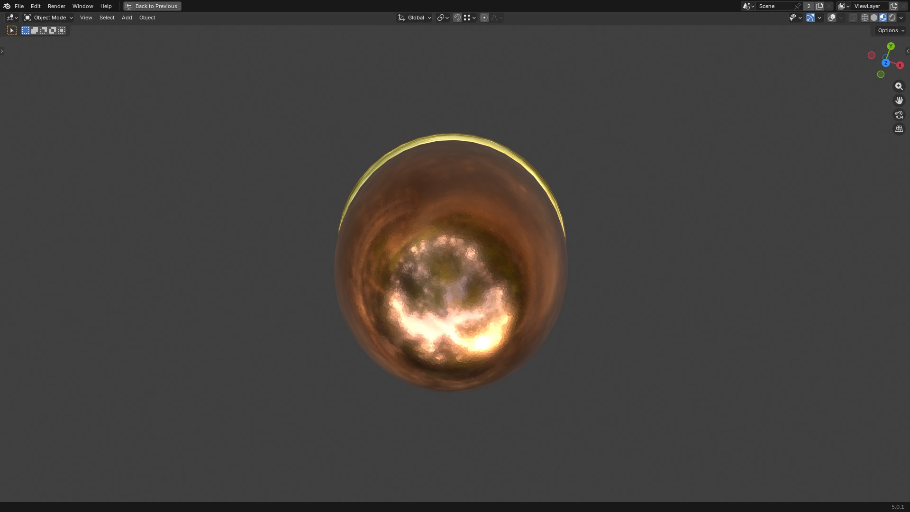Screen dimensions: 910x512
Task: Choose the Invert Selection mode
Action: click(x=53, y=30)
